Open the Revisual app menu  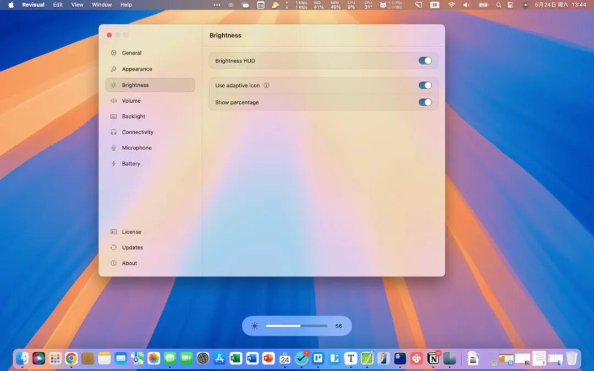point(34,5)
